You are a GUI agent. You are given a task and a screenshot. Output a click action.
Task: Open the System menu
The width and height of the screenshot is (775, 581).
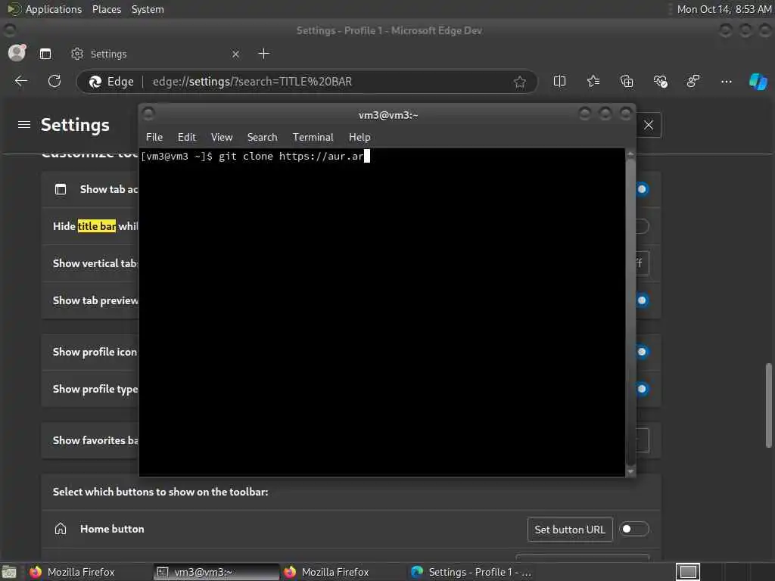[148, 9]
